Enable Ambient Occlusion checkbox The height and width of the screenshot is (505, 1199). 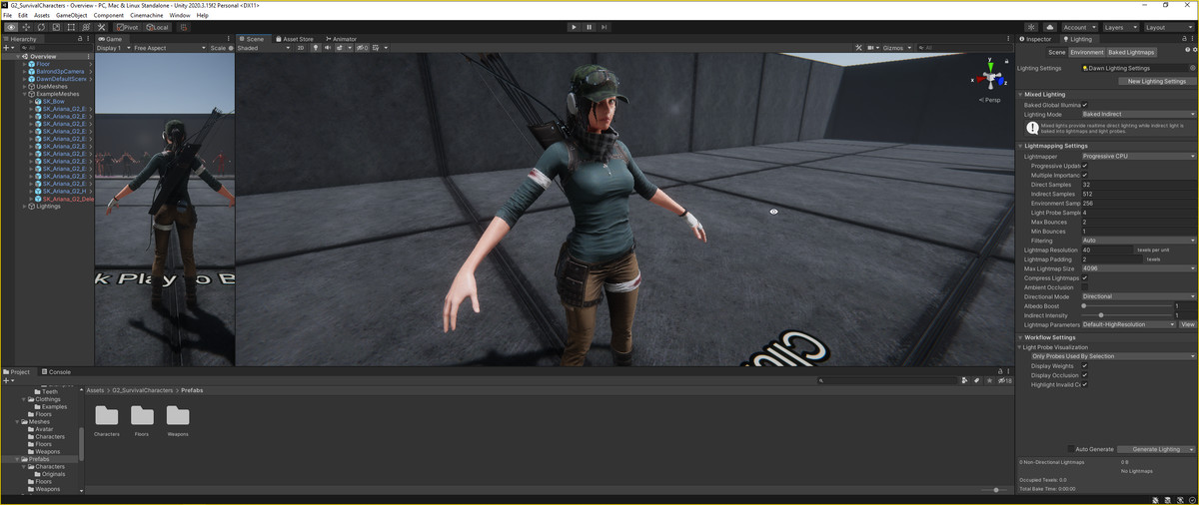point(1085,287)
